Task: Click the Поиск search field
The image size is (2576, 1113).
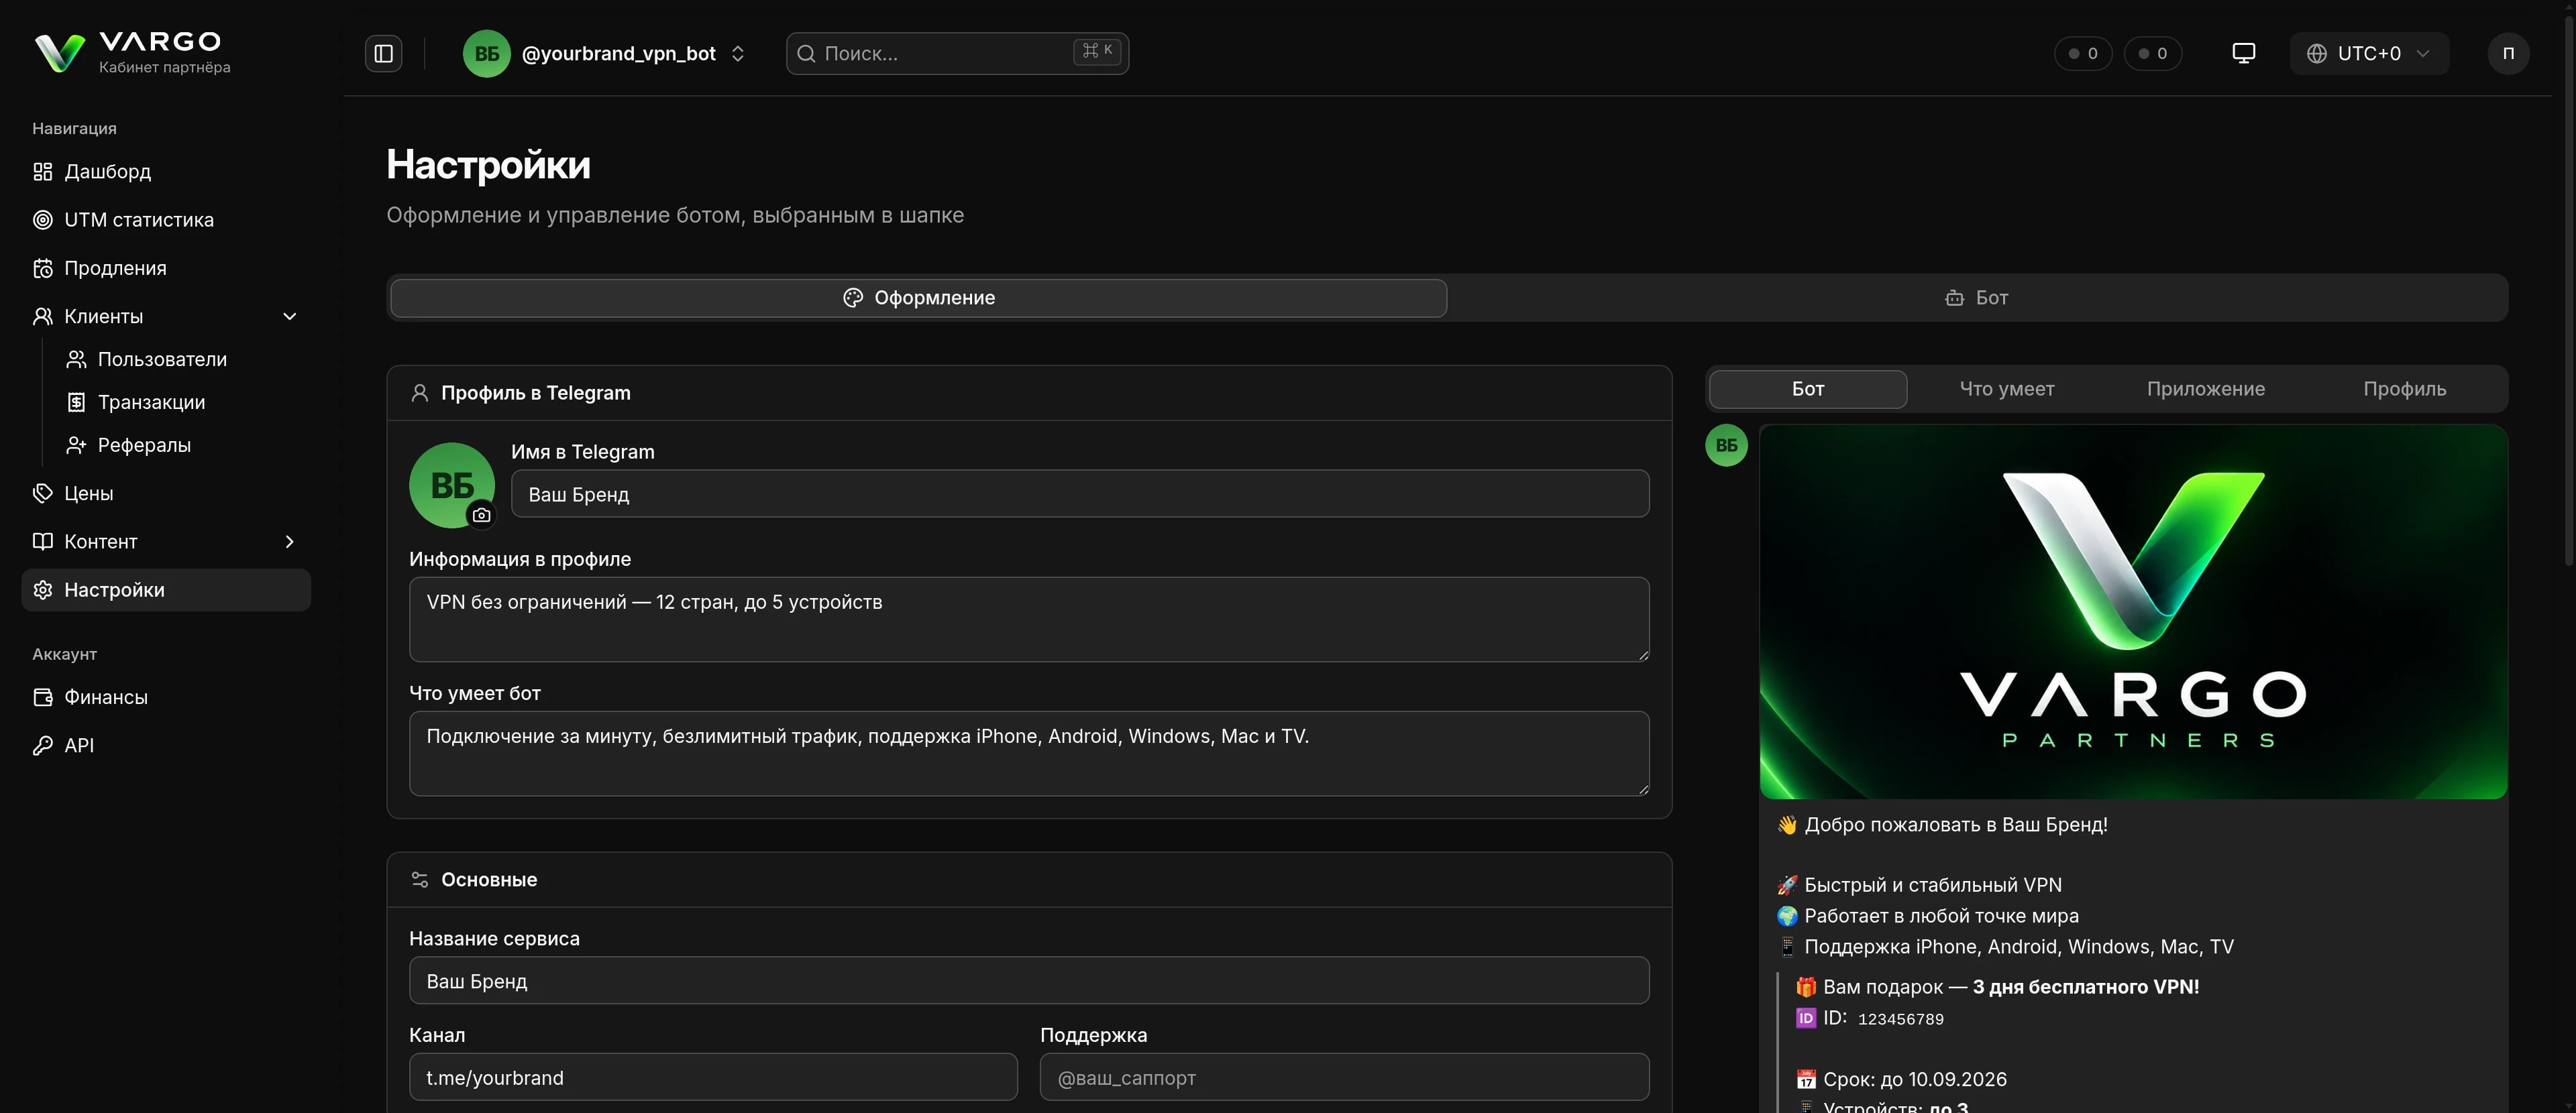Action: (x=957, y=53)
